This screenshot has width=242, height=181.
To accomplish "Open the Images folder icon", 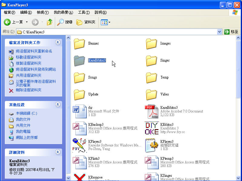I will click(151, 44).
